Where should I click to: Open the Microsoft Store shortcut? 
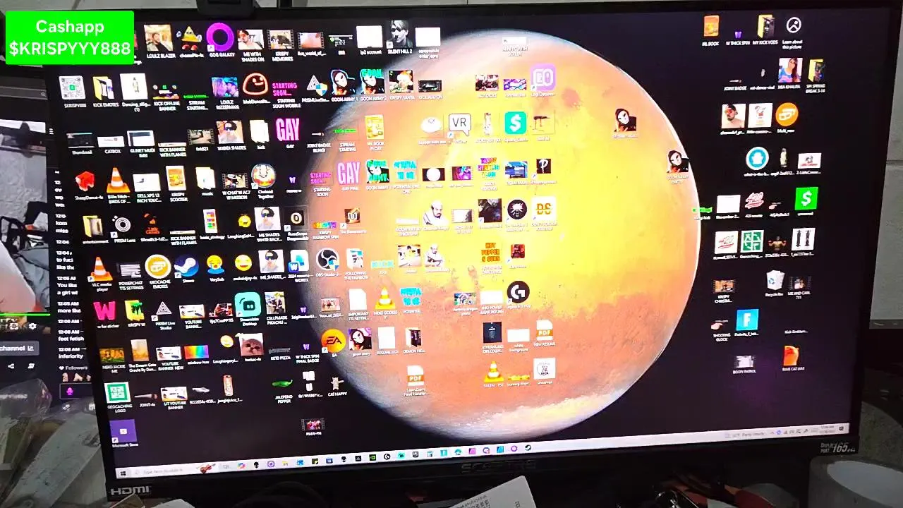[124, 434]
